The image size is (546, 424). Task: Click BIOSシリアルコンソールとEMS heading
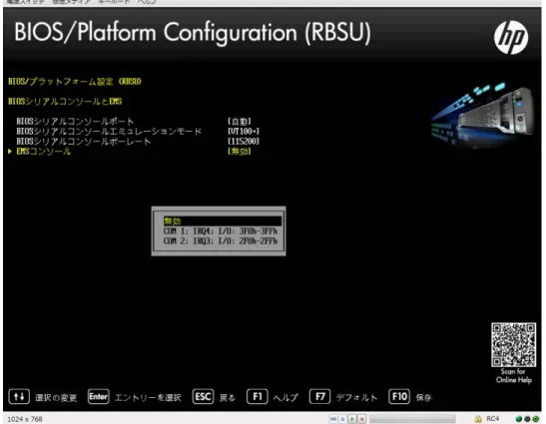(65, 102)
